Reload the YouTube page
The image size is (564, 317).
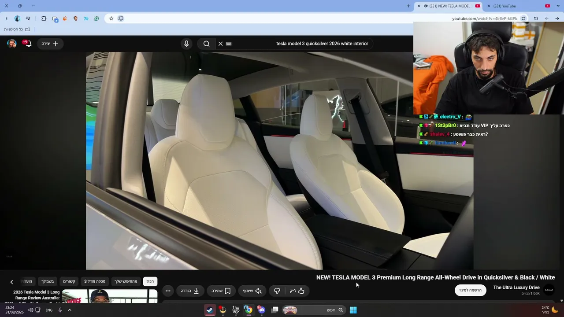click(x=536, y=18)
